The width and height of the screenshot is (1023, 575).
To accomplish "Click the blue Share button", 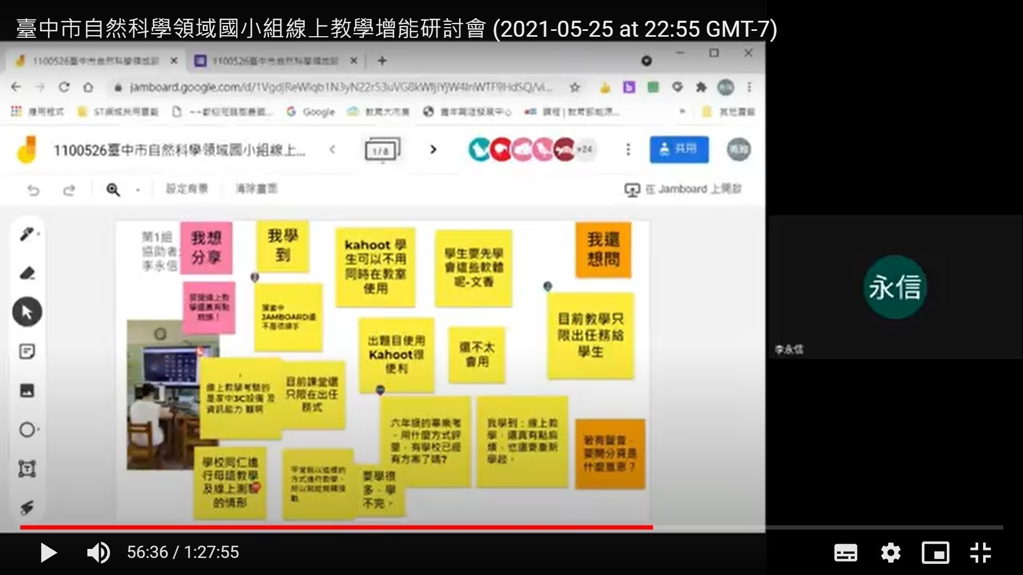I will (679, 150).
